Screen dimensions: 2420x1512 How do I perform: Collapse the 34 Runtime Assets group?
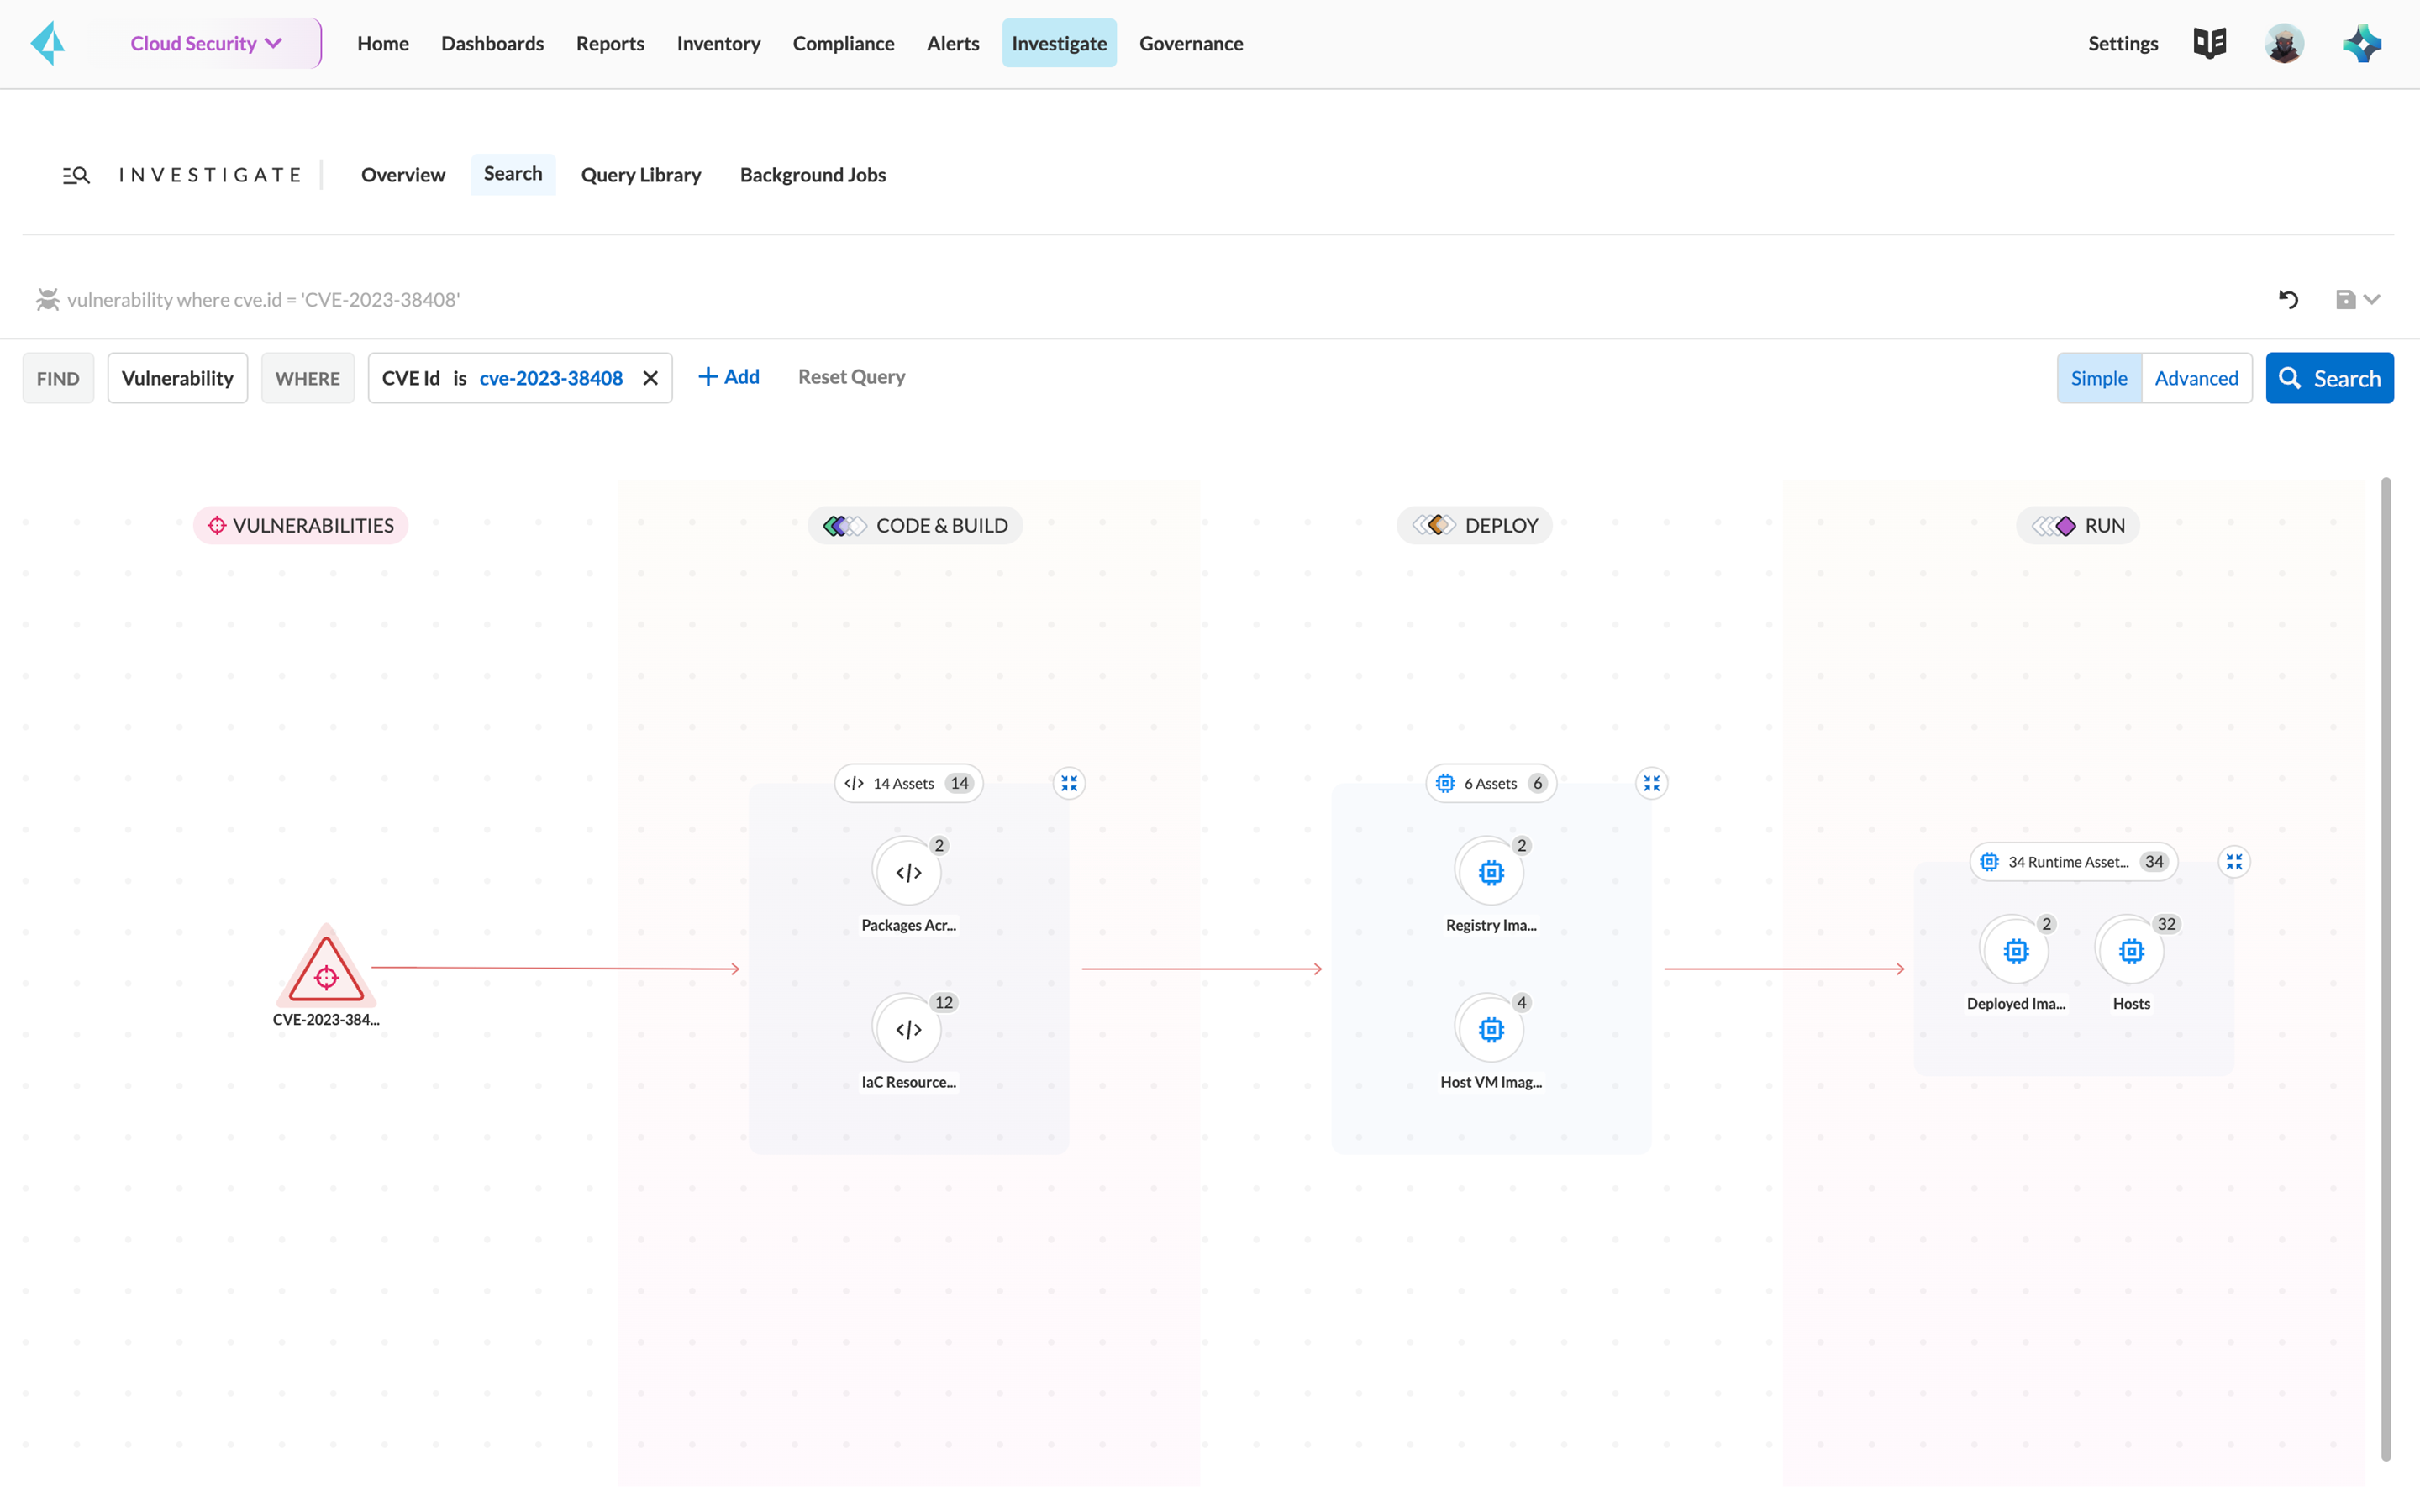pyautogui.click(x=2236, y=861)
